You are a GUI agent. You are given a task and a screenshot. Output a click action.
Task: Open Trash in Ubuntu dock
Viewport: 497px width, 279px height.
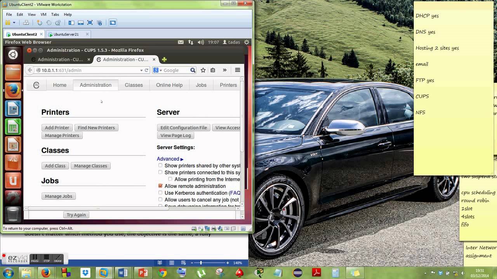[x=13, y=214]
